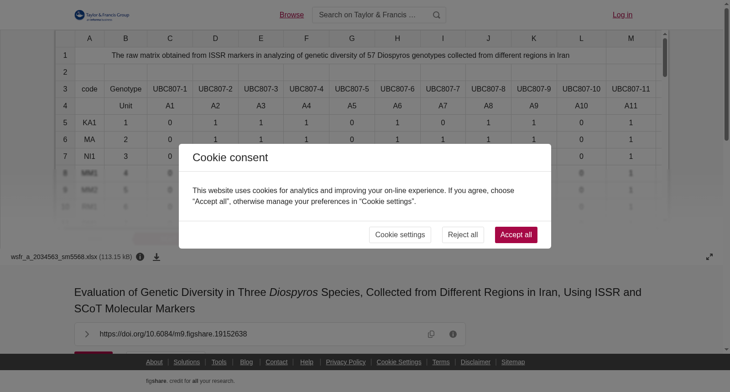Open Cookie Settings in the footer
The image size is (730, 392).
[399, 362]
